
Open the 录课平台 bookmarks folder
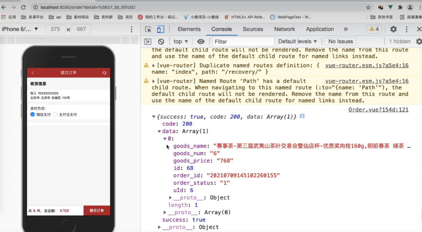point(32,17)
